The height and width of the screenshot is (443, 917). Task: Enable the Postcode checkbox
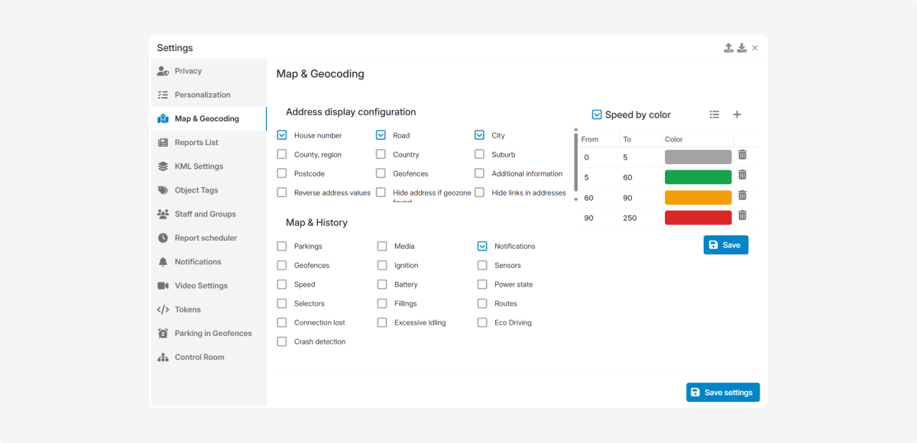point(282,173)
